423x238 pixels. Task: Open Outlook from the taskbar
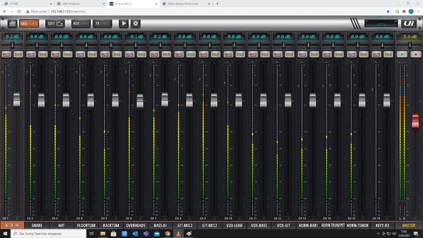135,233
